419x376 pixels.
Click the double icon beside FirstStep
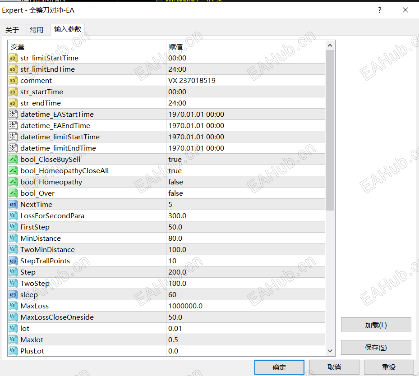[x=13, y=227]
